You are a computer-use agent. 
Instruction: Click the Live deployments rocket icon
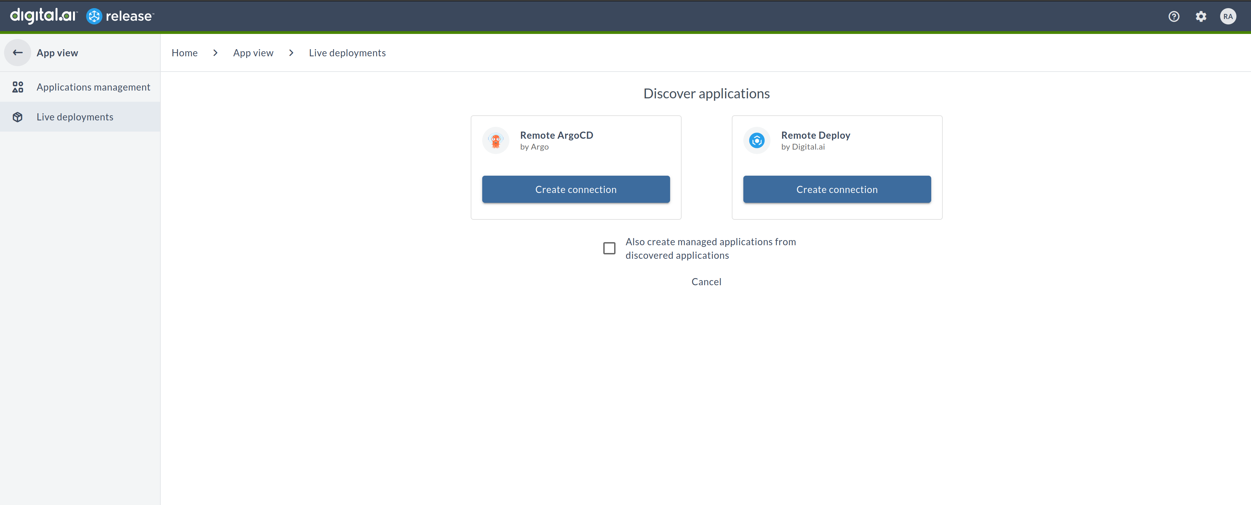coord(18,116)
